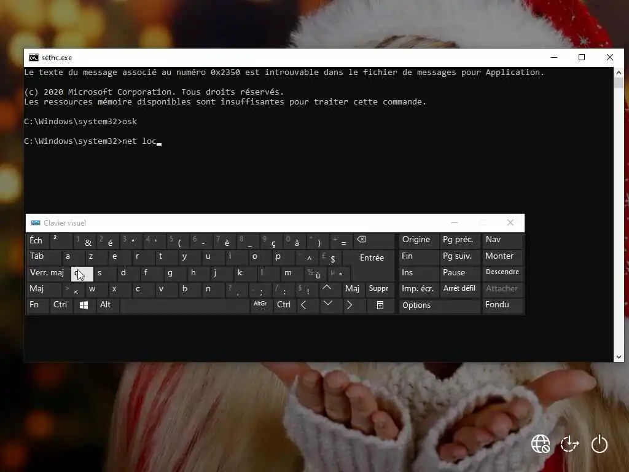Click the ² key next to Éch
The image size is (629, 472).
pos(61,240)
